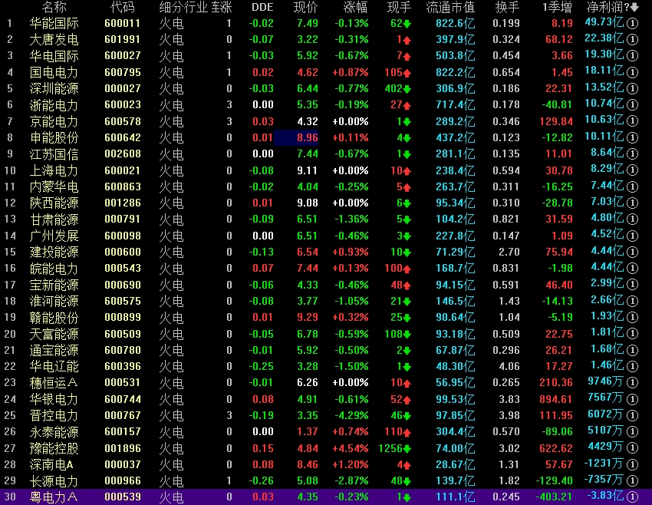The height and width of the screenshot is (505, 652).
Task: Select highlighted row 粤电力A
Action: coord(326,497)
